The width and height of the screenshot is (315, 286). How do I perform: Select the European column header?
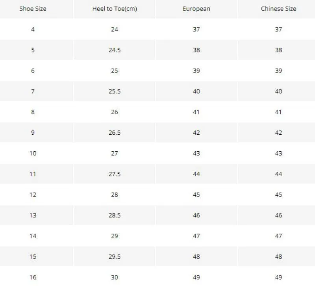196,9
